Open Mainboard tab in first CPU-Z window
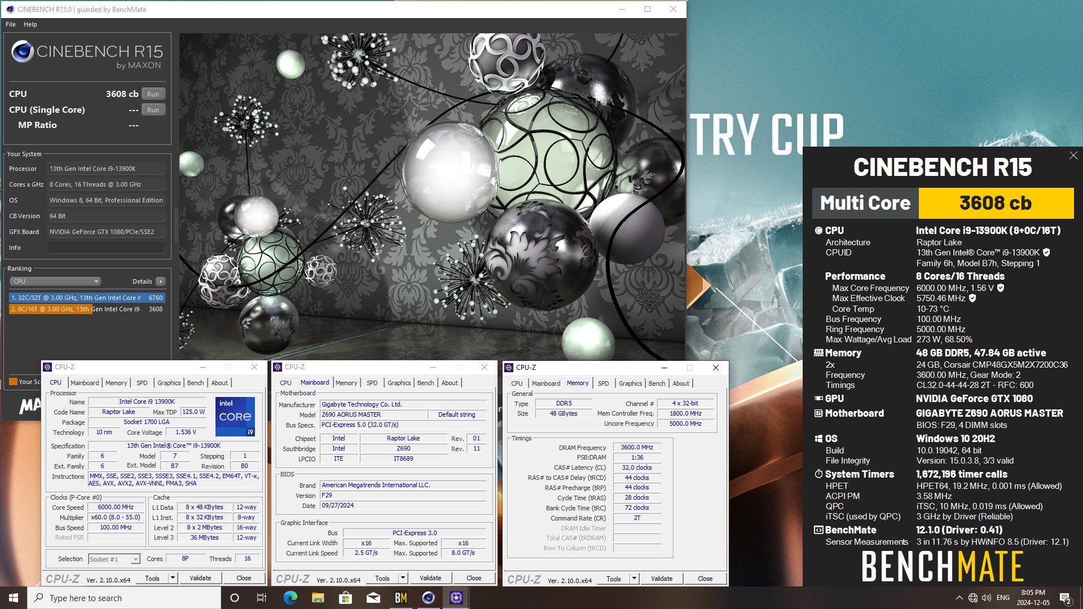 coord(85,383)
